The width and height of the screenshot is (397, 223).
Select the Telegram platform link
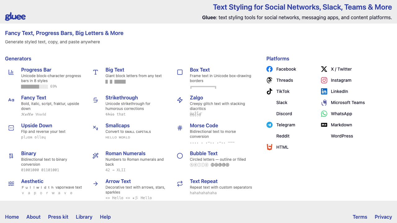tap(286, 125)
